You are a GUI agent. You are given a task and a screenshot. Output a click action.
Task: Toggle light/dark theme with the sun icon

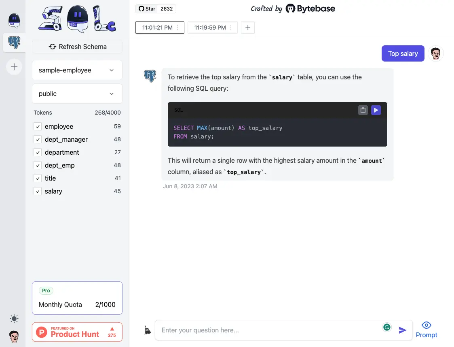pos(14,319)
